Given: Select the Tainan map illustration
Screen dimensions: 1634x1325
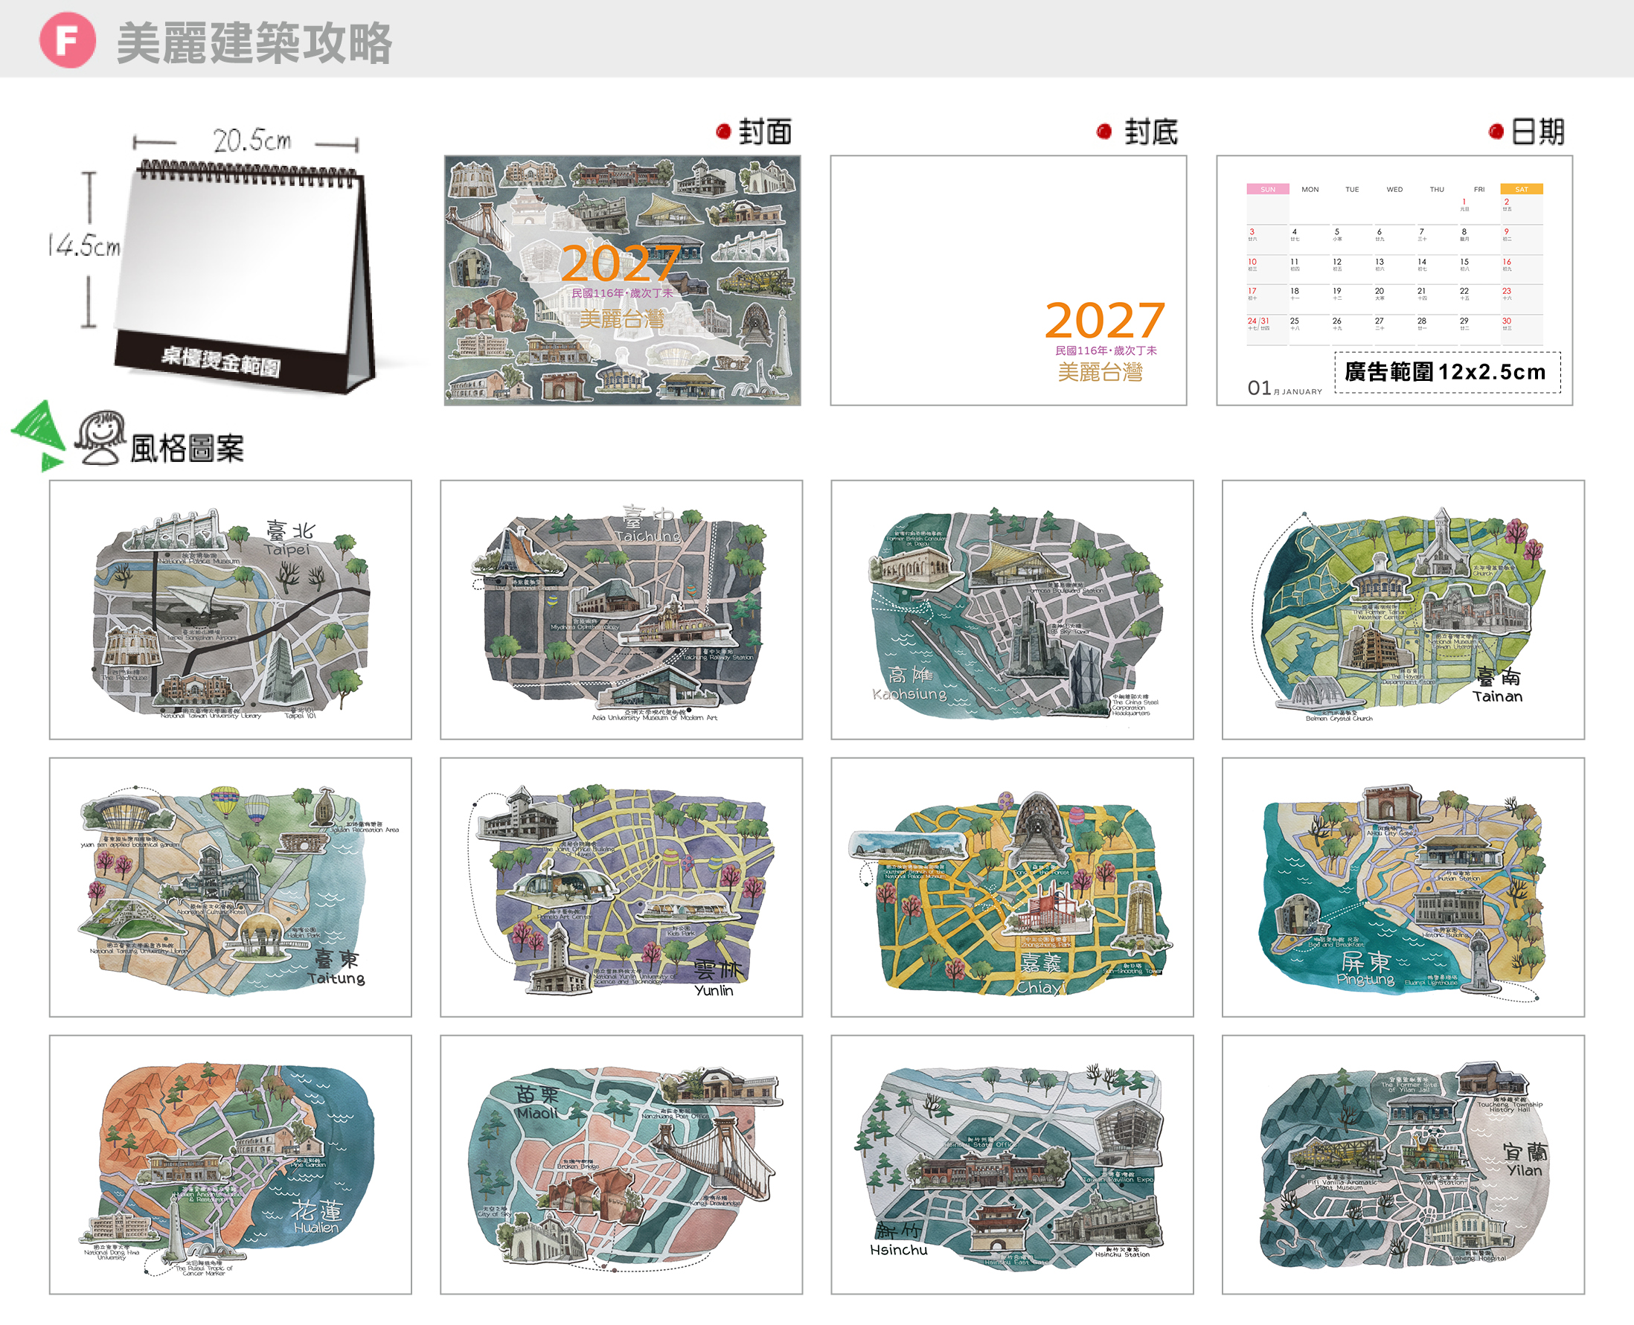Looking at the screenshot, I should pyautogui.click(x=1403, y=609).
